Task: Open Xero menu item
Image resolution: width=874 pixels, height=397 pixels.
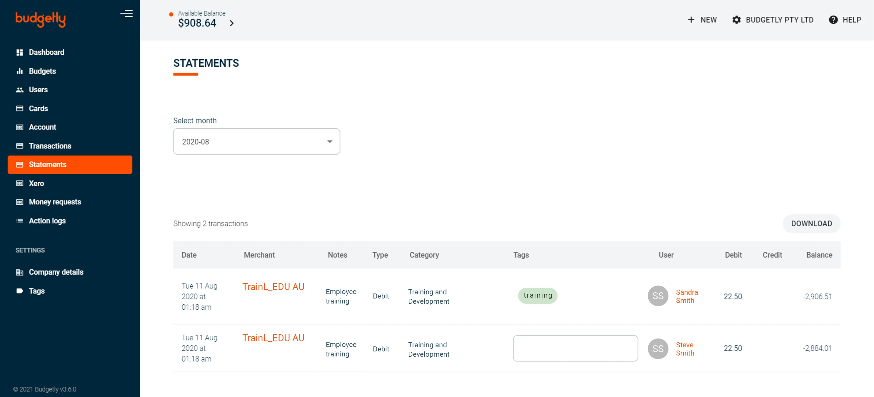Action: [36, 184]
